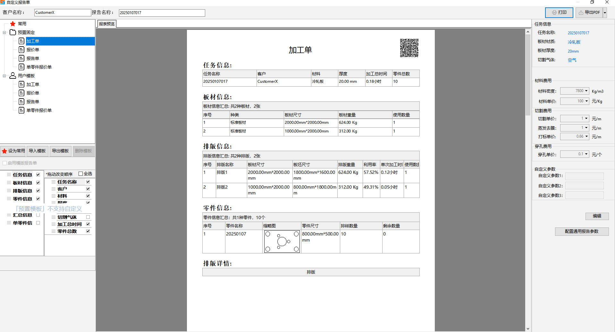Click the 设为常用 button
Image resolution: width=615 pixels, height=332 pixels.
[13, 151]
